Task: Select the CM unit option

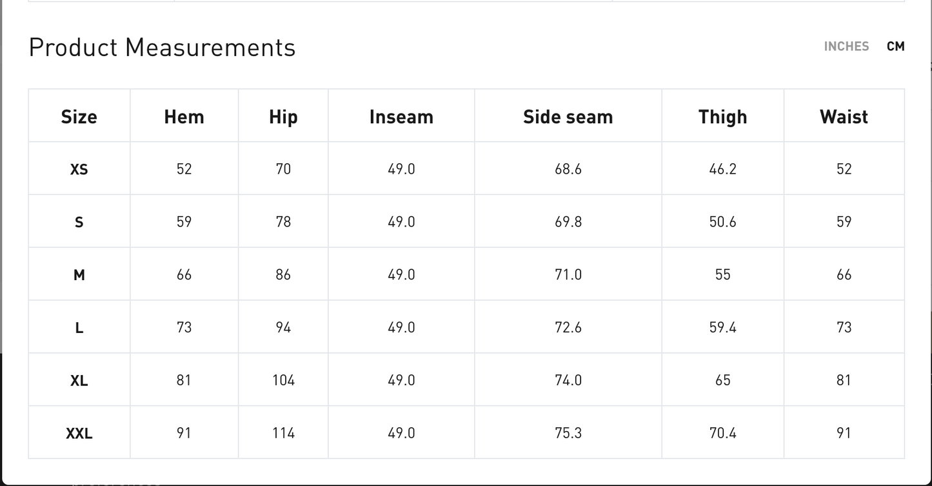Action: click(895, 46)
